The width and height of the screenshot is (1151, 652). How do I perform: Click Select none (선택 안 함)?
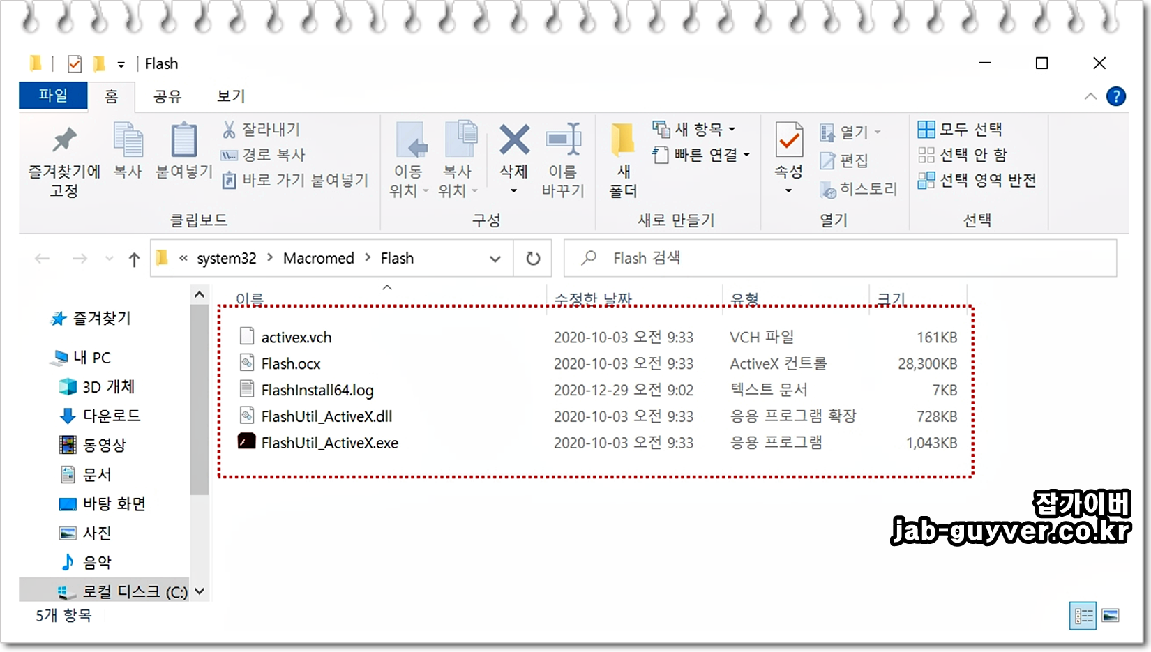963,155
